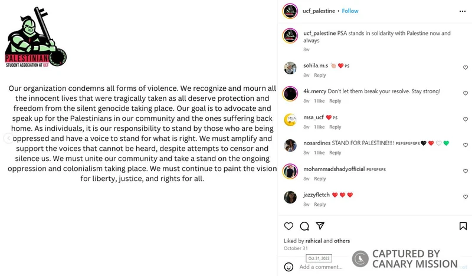Like 4k.mercy's comment
The image size is (472, 276).
466,94
